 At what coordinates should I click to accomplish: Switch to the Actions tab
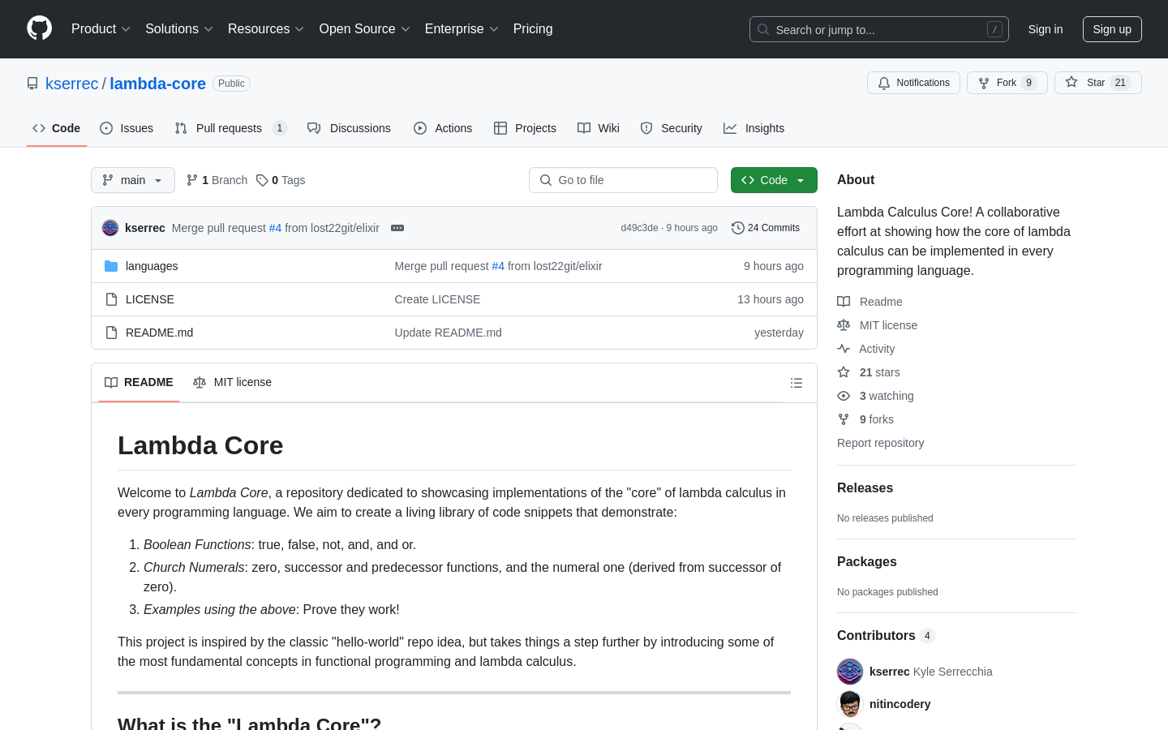pos(443,128)
